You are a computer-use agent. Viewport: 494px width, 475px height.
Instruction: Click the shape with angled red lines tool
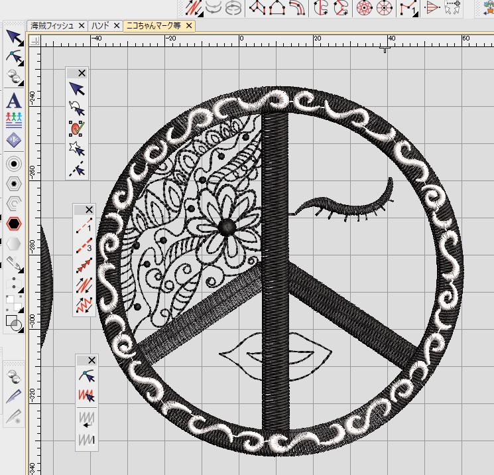(x=341, y=8)
